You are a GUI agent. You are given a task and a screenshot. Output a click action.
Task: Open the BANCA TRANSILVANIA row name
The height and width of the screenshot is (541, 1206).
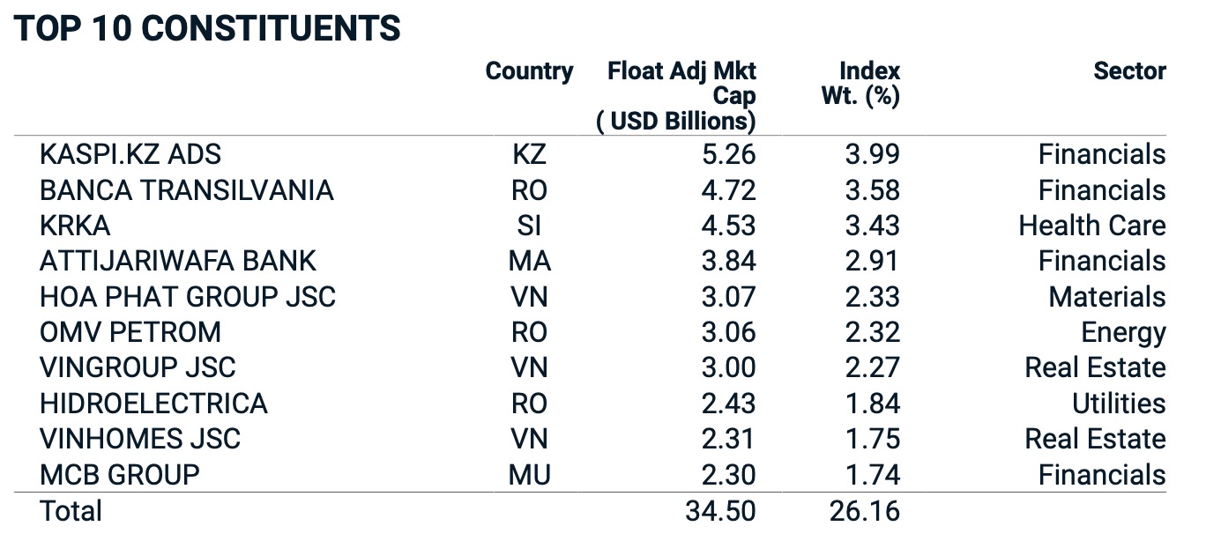coord(187,190)
